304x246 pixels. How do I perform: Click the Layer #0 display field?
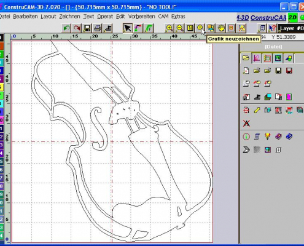292,28
